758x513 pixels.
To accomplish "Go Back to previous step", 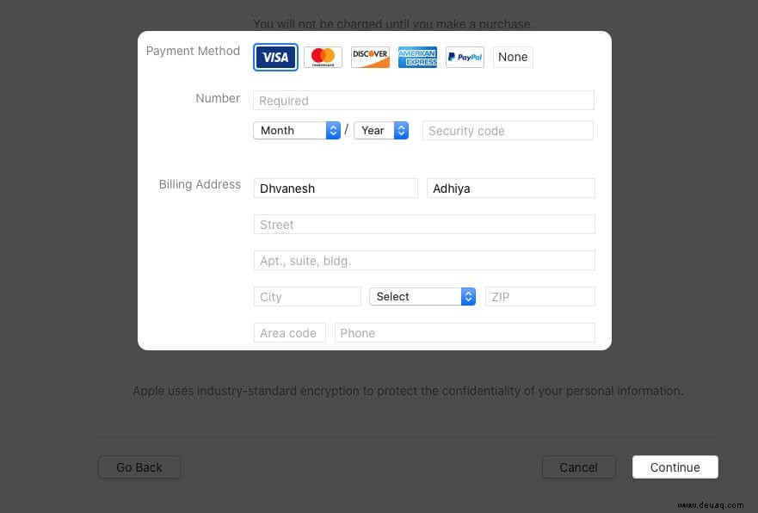I will 139,467.
